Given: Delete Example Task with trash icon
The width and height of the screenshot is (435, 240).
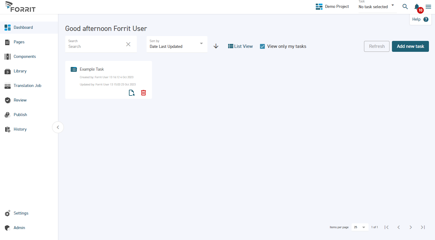Looking at the screenshot, I should (x=143, y=93).
